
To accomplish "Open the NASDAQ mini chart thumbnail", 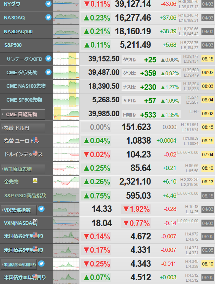I will point(66,18).
